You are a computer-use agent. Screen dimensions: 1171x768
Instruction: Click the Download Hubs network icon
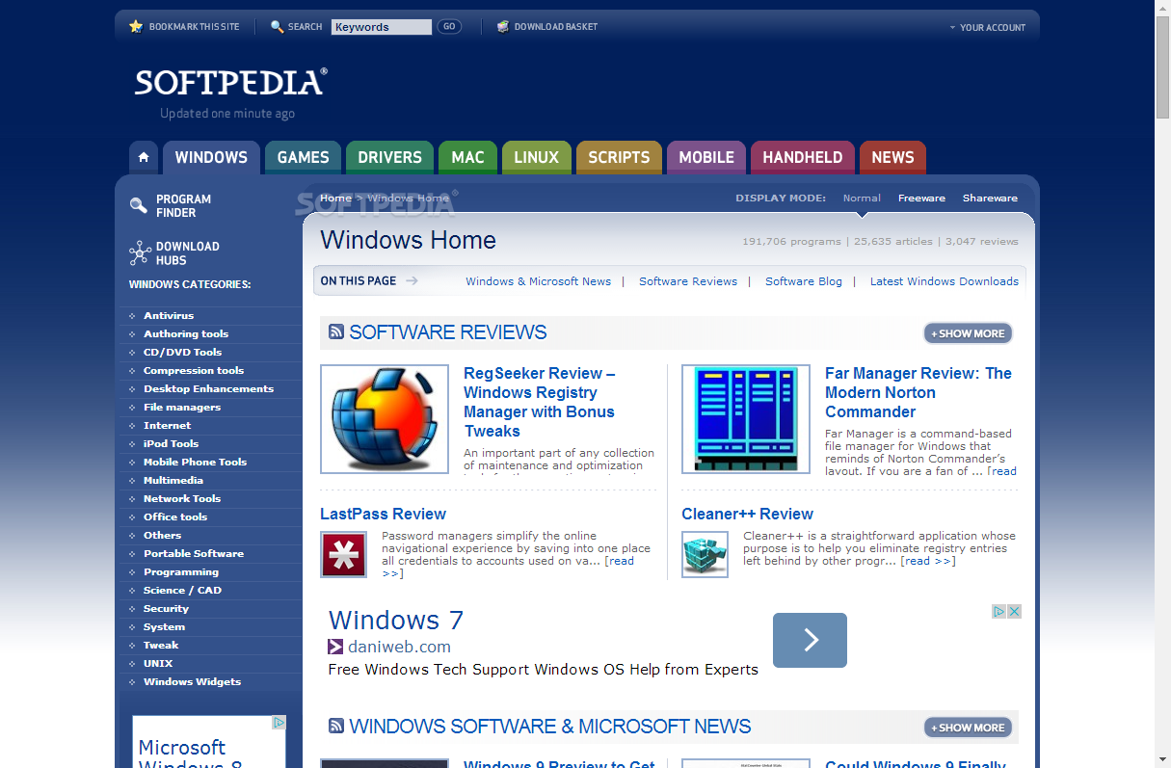(x=140, y=253)
